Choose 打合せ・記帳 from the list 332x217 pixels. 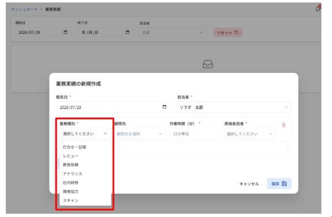tap(85, 147)
